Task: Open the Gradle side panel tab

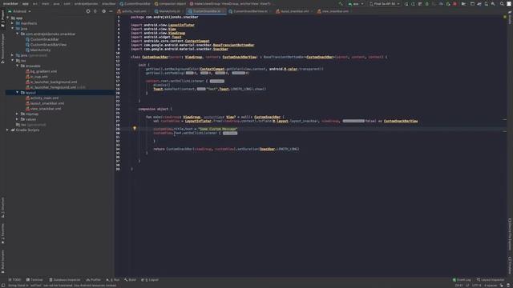Action: (x=510, y=17)
